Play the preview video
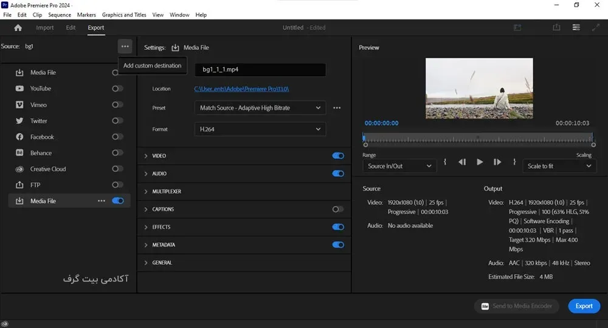608x328 pixels. coord(480,162)
